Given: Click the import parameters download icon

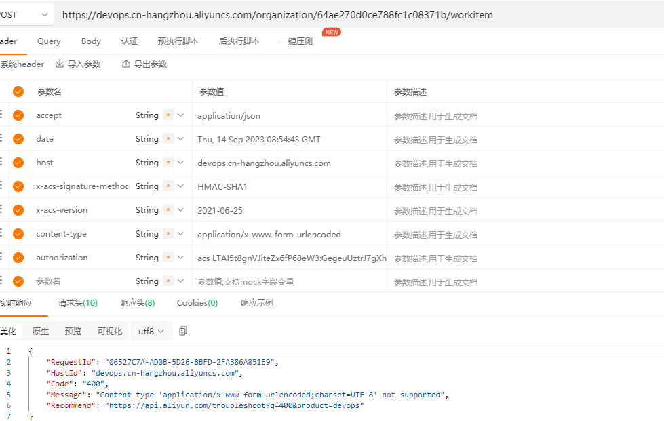Looking at the screenshot, I should (60, 64).
